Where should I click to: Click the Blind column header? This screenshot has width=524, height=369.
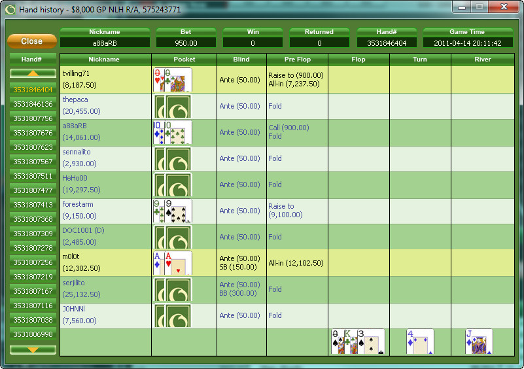coord(241,59)
